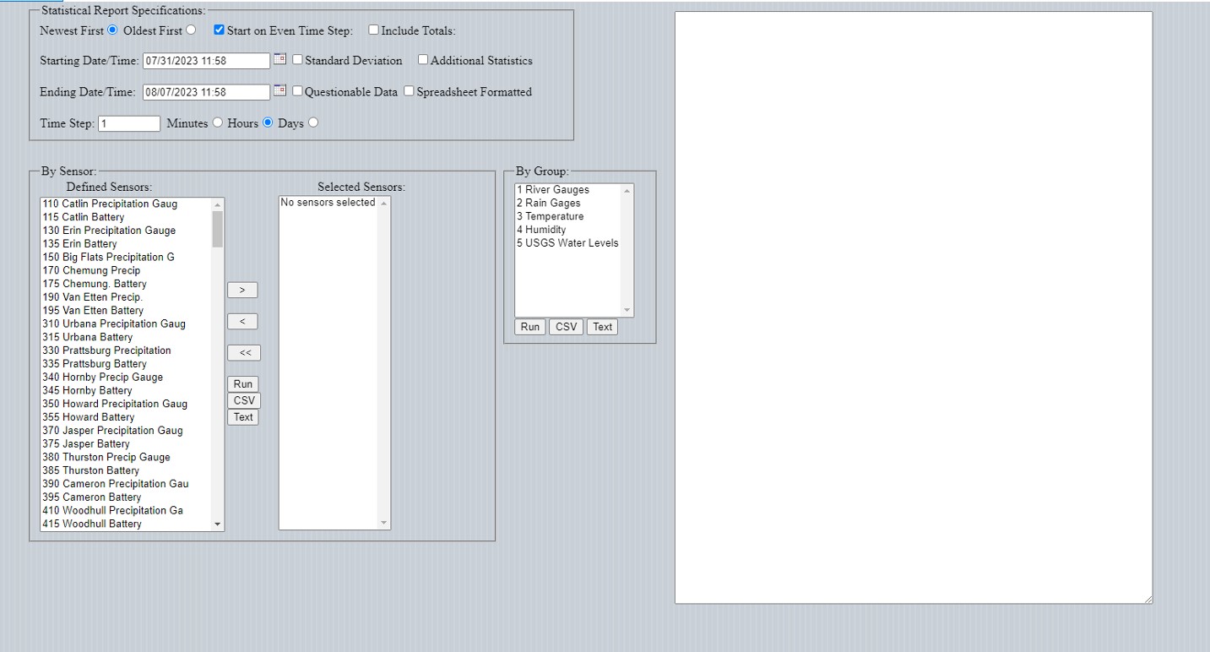Image resolution: width=1210 pixels, height=652 pixels.
Task: Select the Days time step option
Action: [313, 122]
